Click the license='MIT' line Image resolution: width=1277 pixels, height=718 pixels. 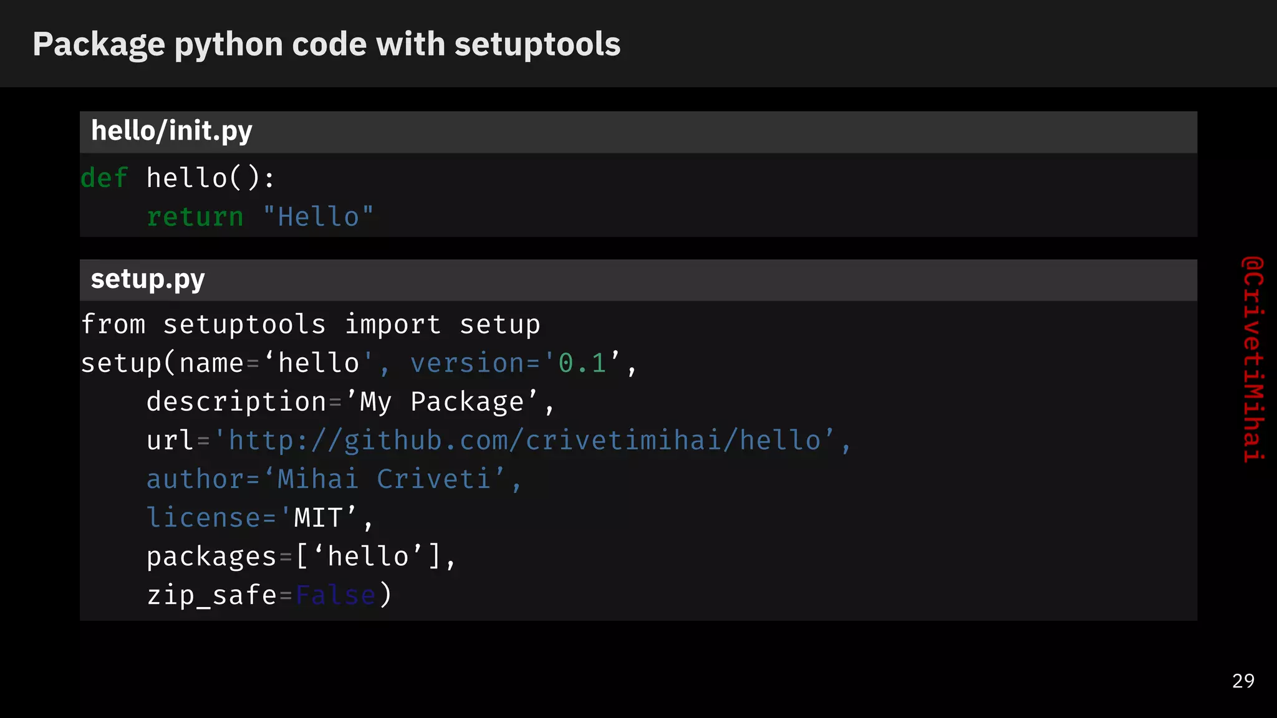[x=259, y=518]
